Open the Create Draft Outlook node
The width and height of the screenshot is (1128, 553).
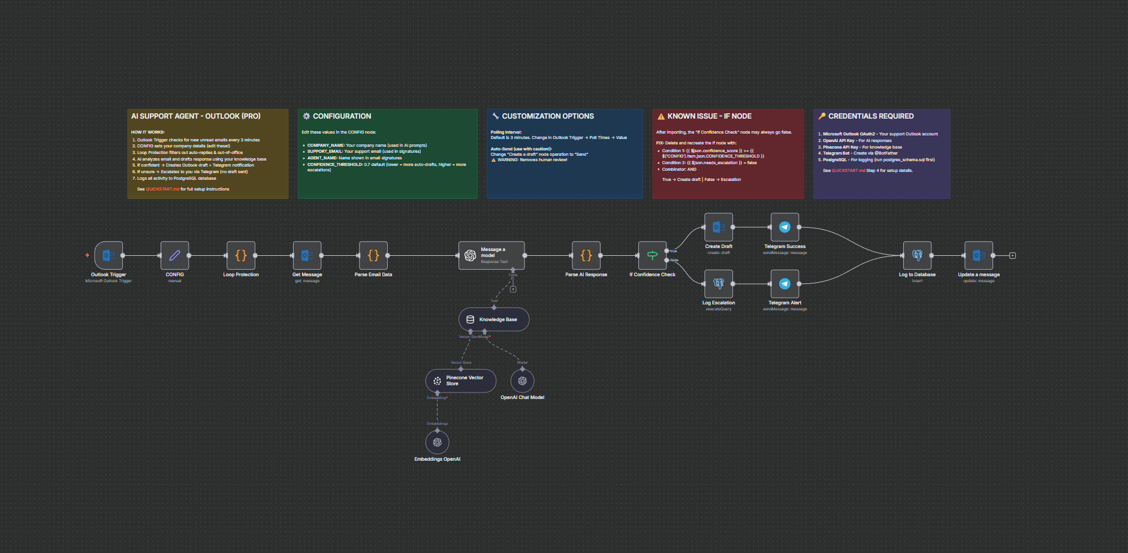click(719, 227)
